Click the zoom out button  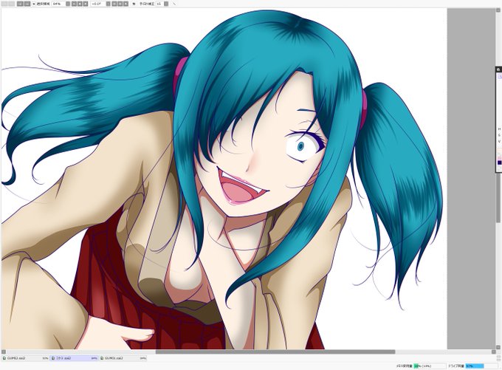click(74, 4)
